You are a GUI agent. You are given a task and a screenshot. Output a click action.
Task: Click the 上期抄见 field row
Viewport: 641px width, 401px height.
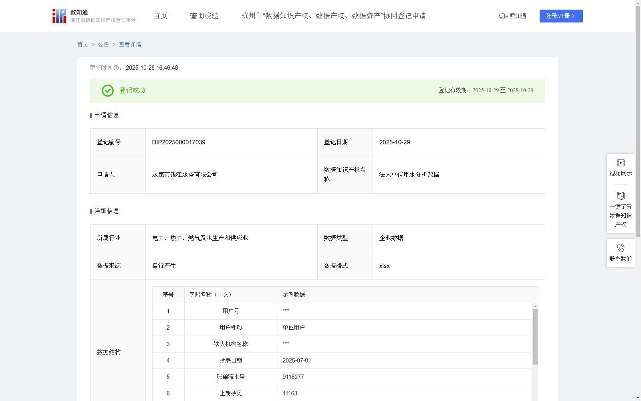coord(342,393)
